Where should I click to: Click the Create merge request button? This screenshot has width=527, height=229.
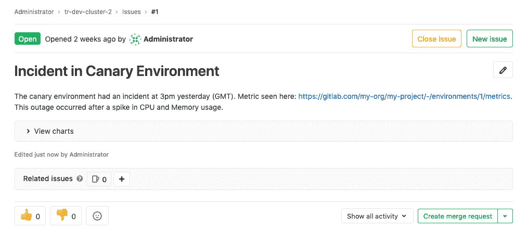click(x=458, y=216)
